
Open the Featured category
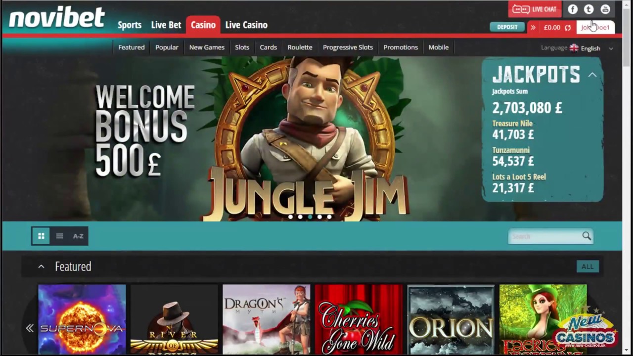click(132, 47)
